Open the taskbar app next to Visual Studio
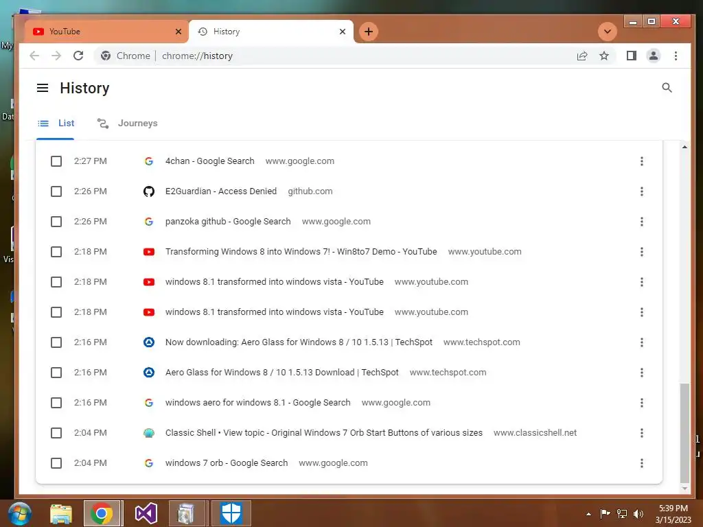The image size is (703, 527). (186, 513)
